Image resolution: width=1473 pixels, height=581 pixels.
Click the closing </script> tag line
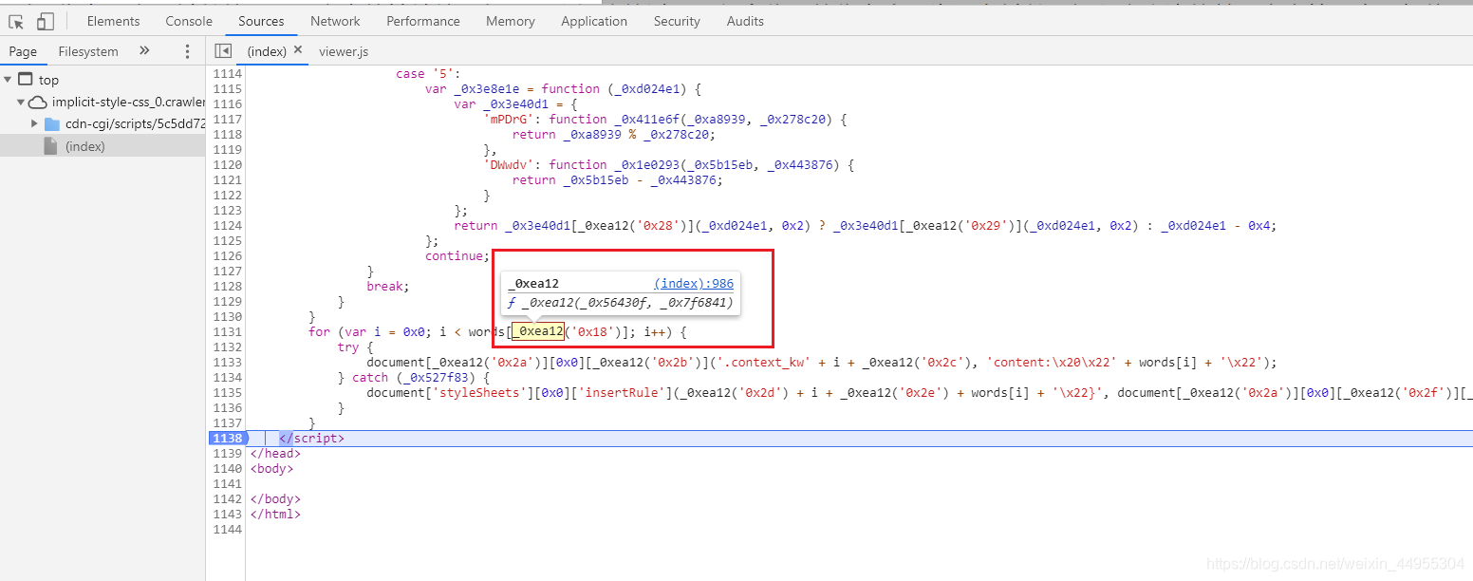(312, 438)
